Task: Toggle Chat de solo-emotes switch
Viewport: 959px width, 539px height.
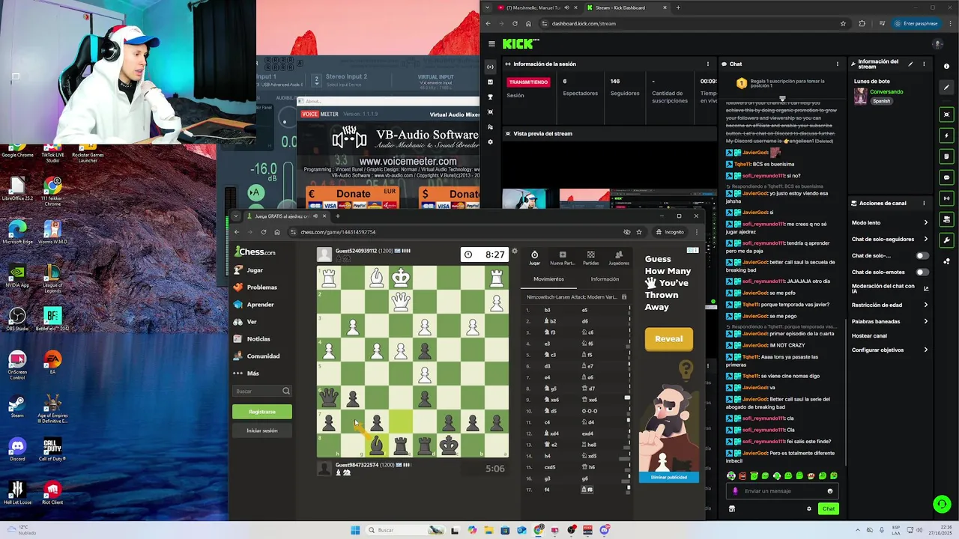Action: point(922,272)
